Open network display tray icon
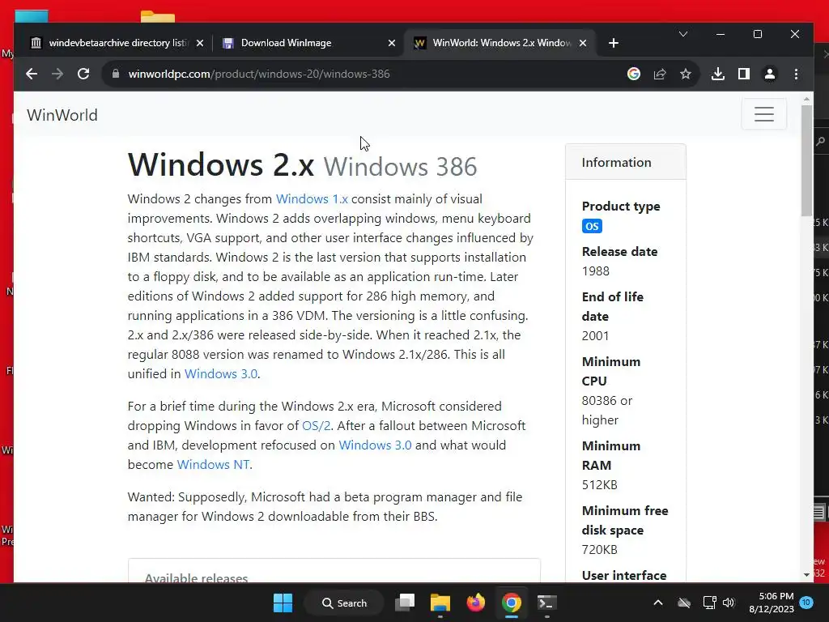 709,603
